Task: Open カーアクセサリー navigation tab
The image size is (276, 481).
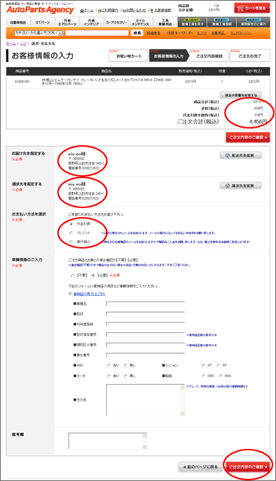Action: (116, 22)
